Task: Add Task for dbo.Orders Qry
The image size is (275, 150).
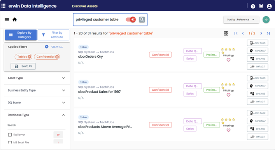Action: click(x=257, y=43)
